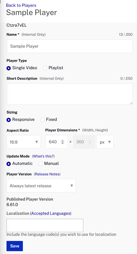137x254 pixels.
Task: Click the player width field showing 640
Action: (x=57, y=142)
